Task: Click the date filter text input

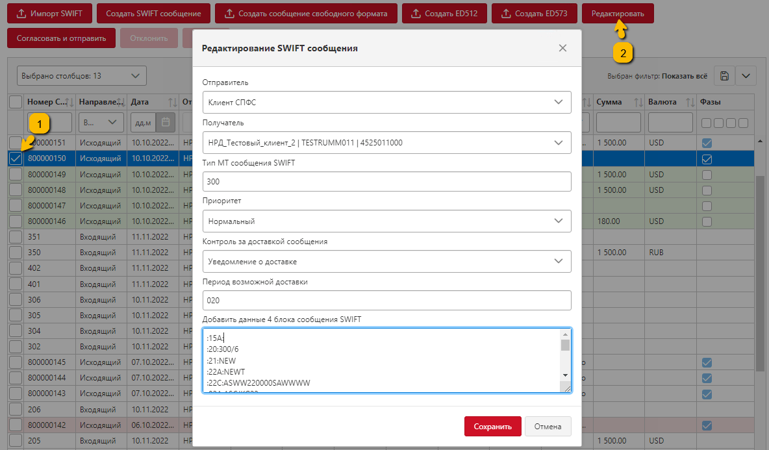Action: click(x=143, y=122)
